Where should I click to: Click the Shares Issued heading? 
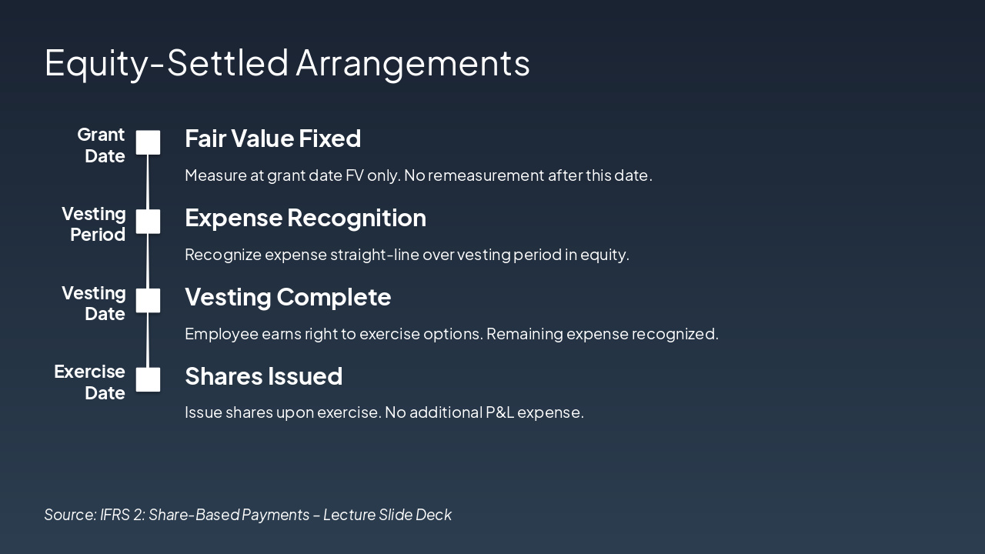(x=263, y=376)
